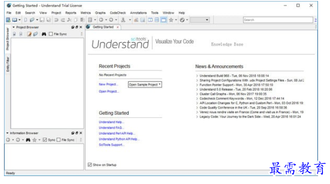Close the Getting Started tab
330x184 pixels.
point(118,27)
